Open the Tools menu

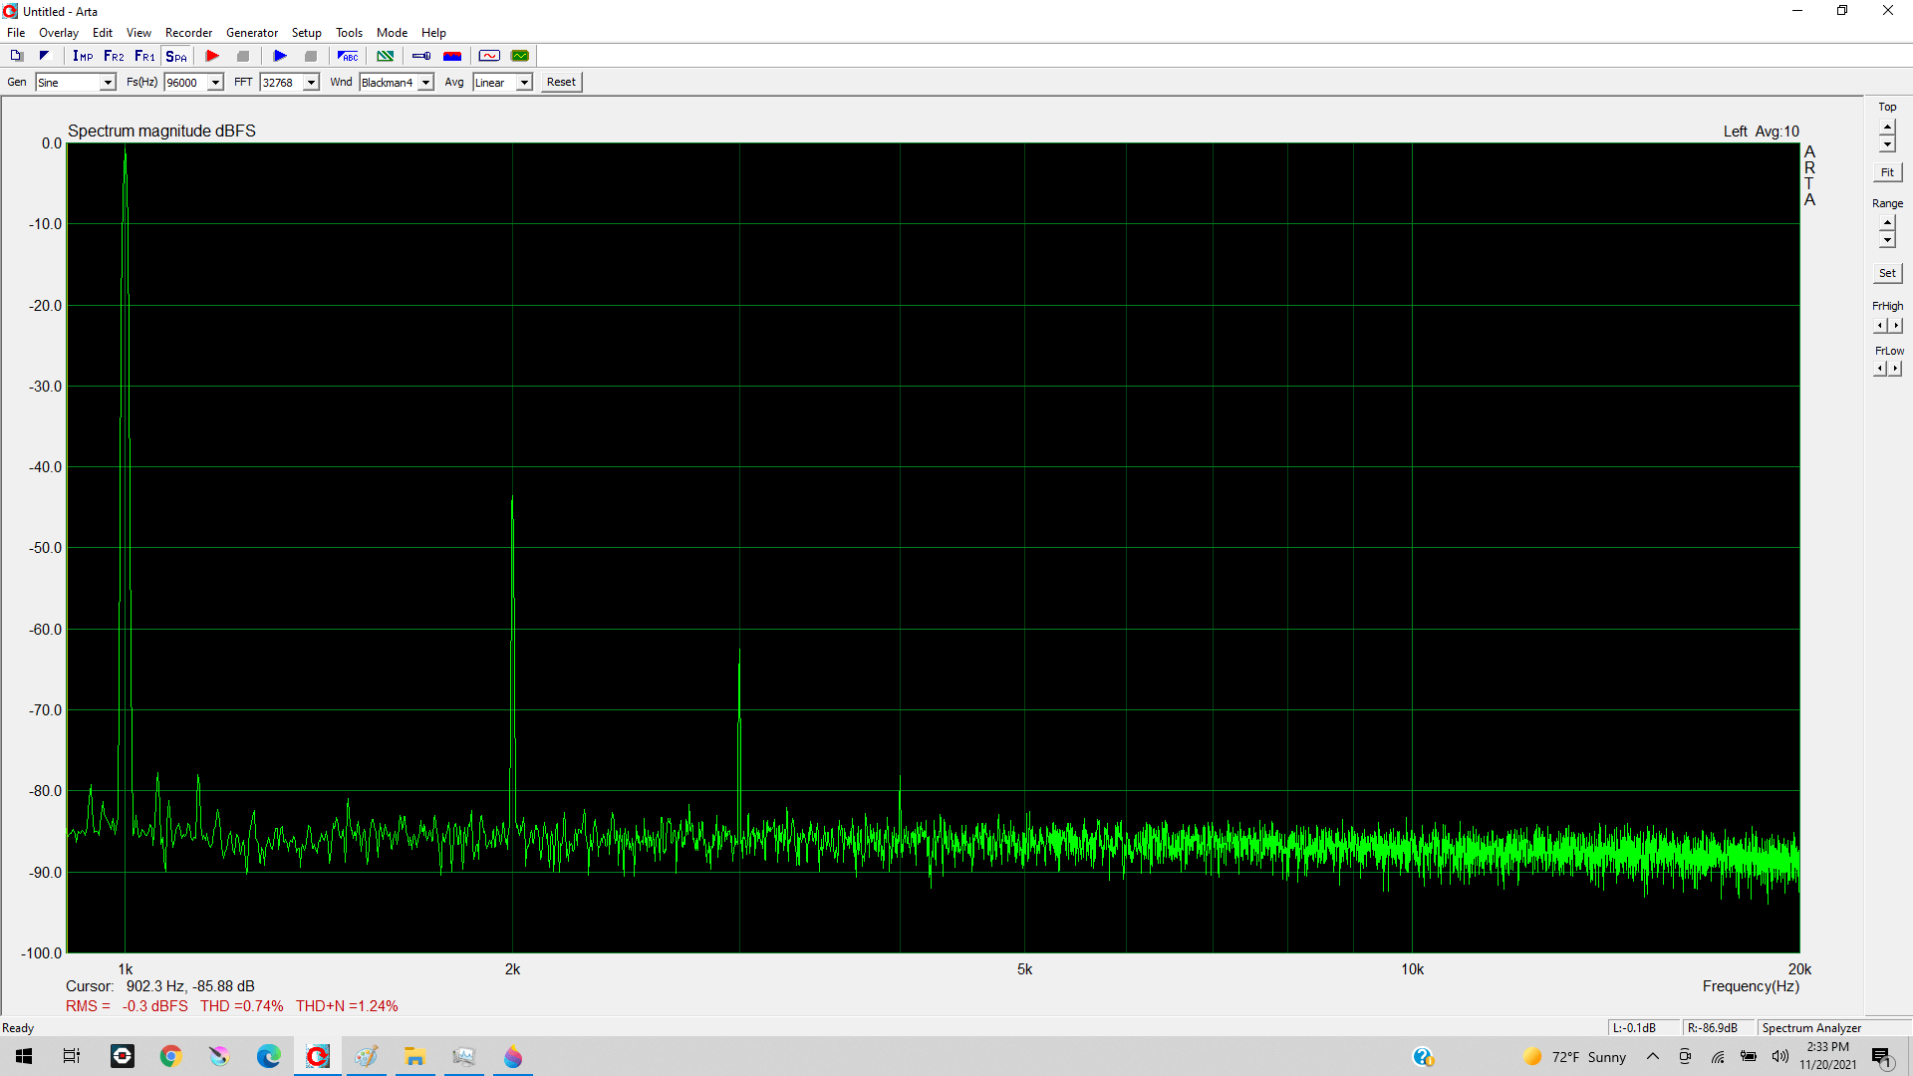[x=349, y=33]
